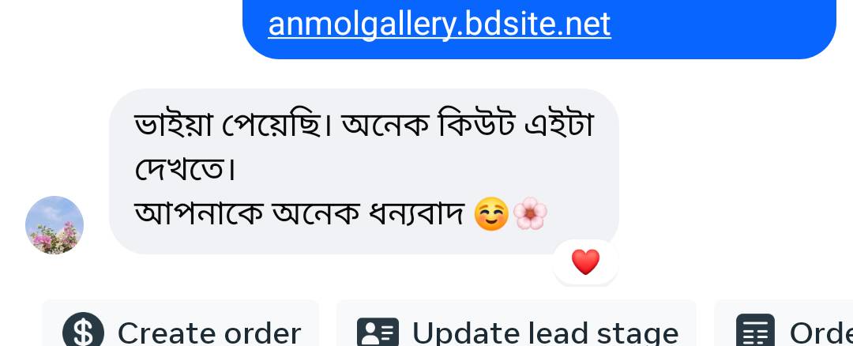Viewport: 853px width, 346px height.
Task: Open the sender's flower profile picture
Action: coord(54,224)
